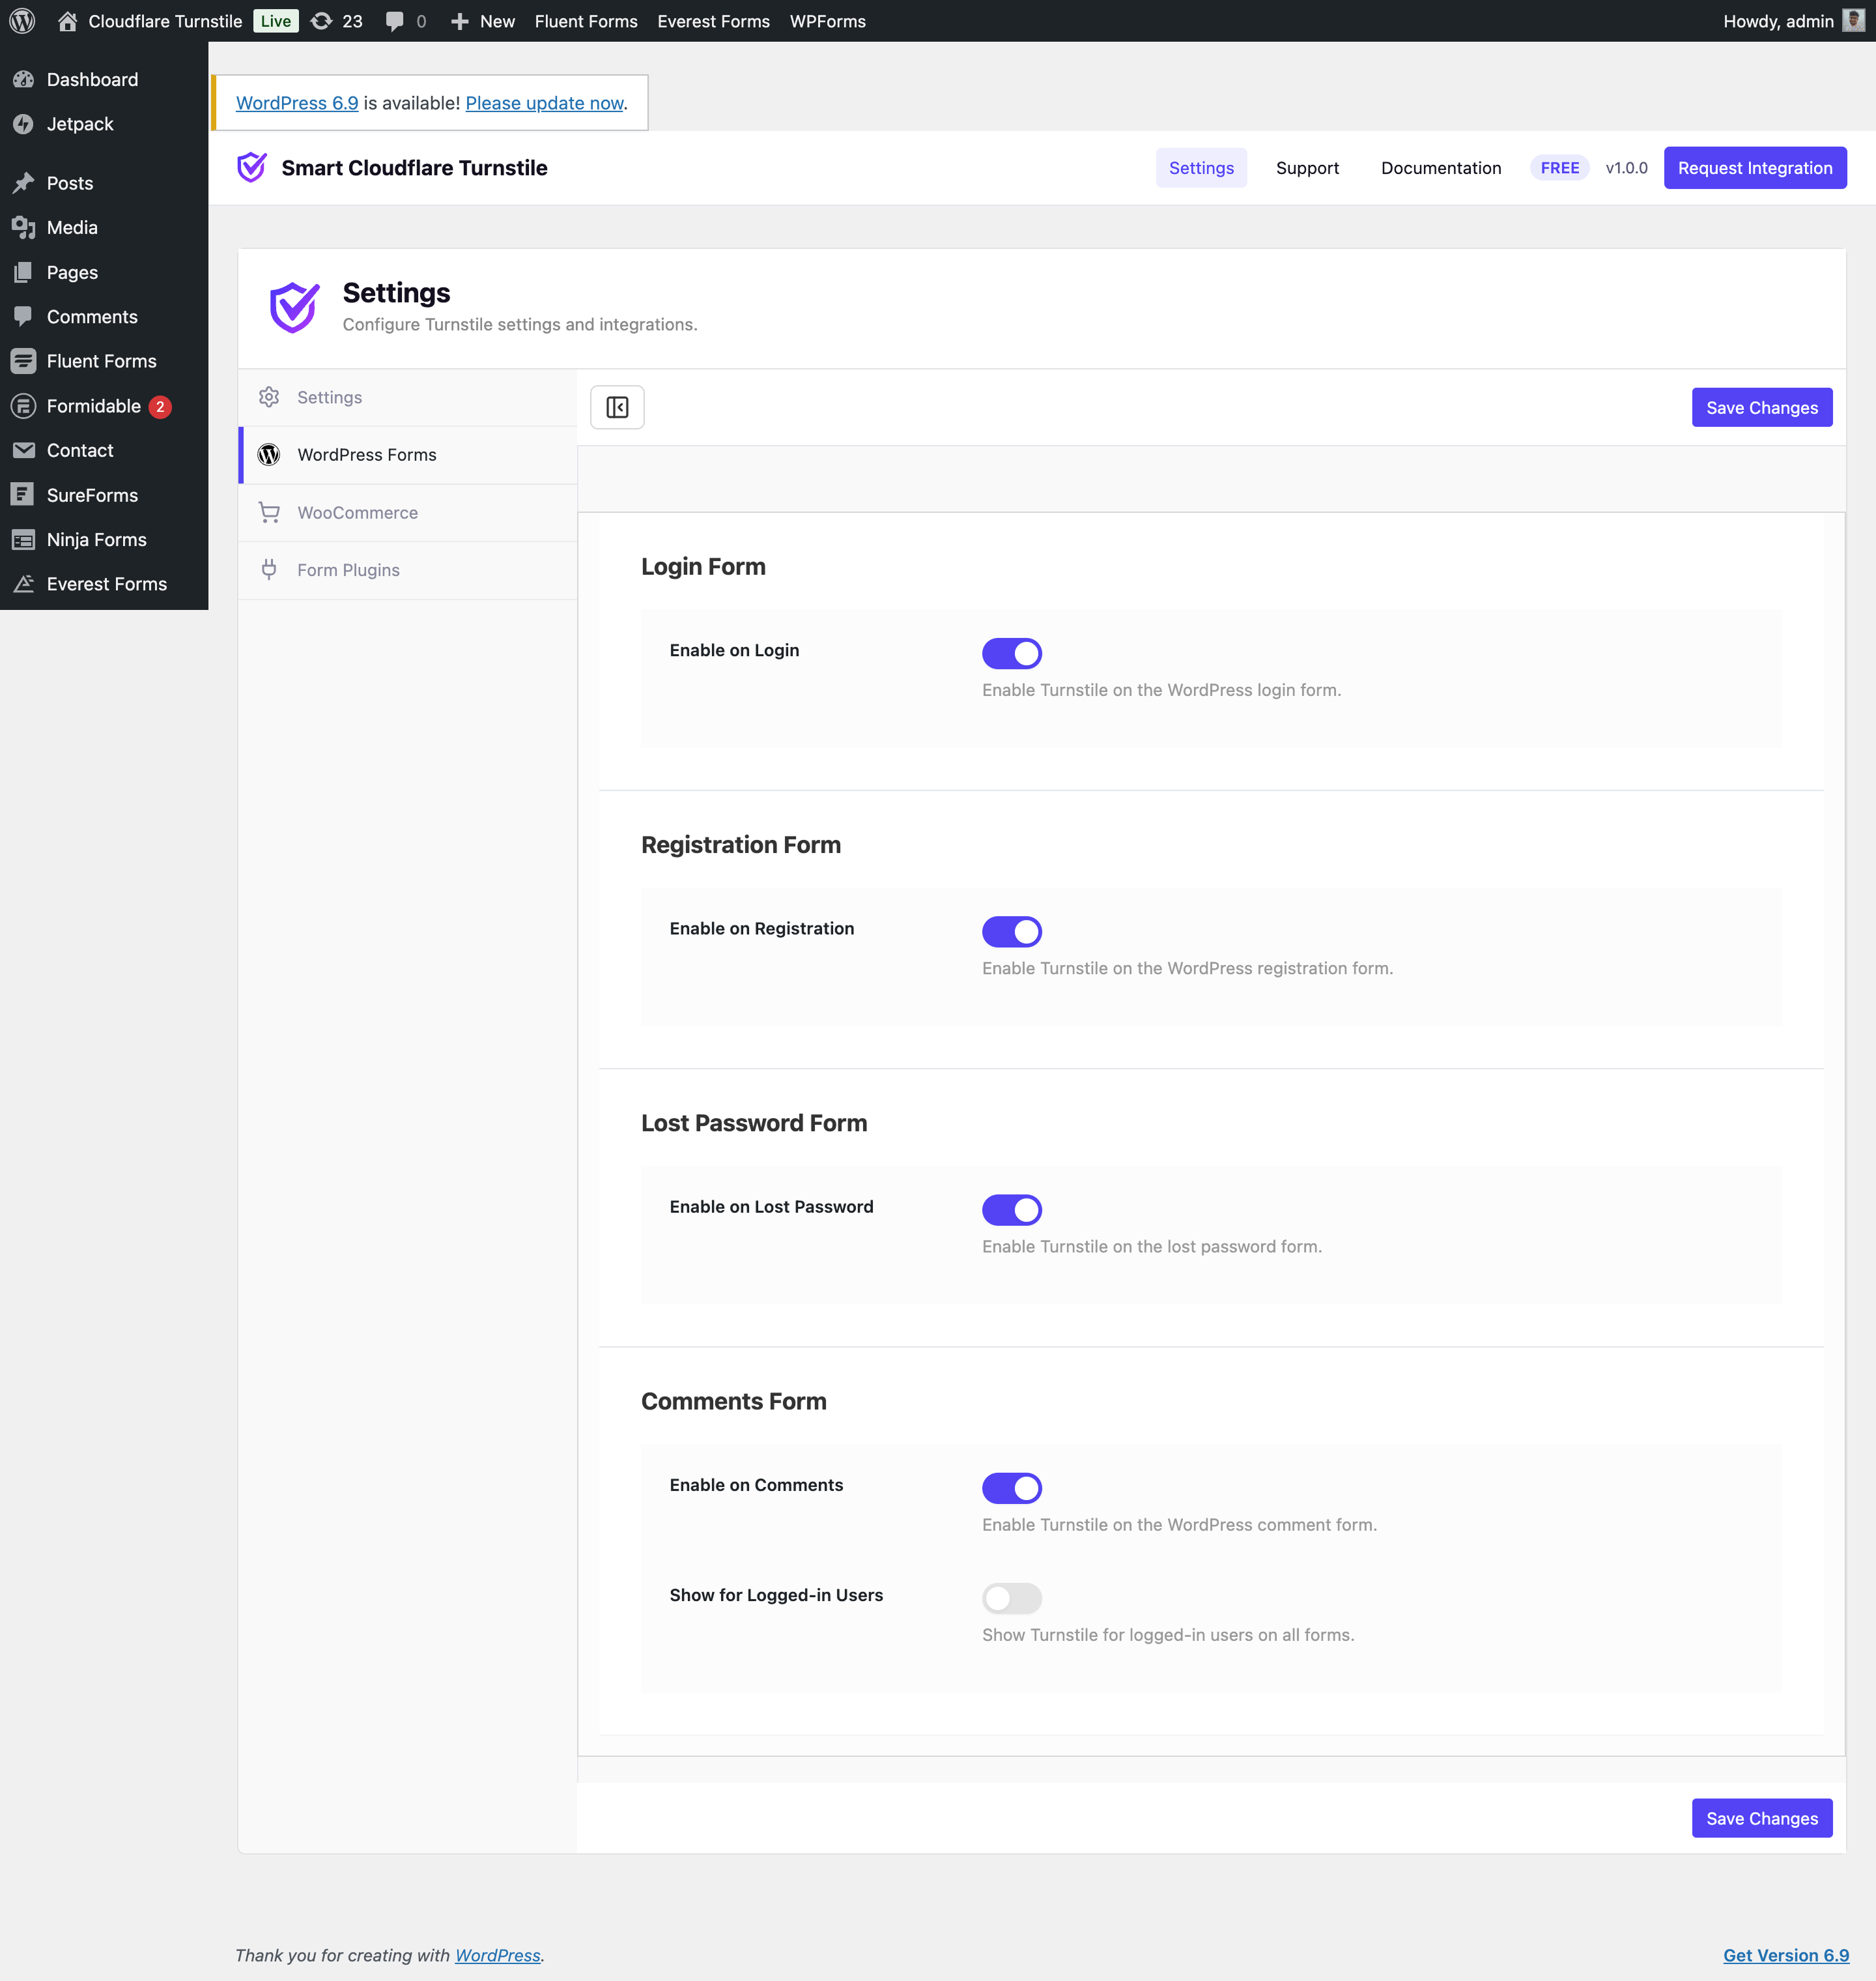
Task: Open the Settings gear tab in plugin sidebar
Action: point(329,398)
